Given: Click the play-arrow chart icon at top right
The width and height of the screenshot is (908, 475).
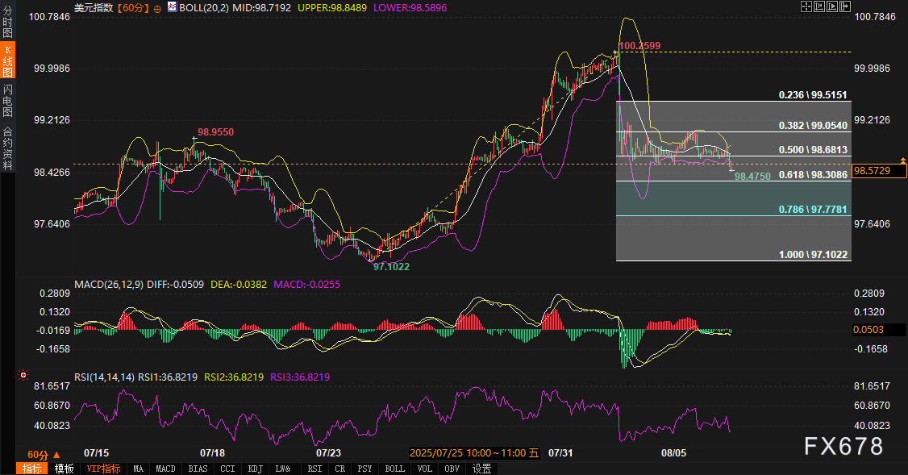Looking at the screenshot, I should [832, 6].
